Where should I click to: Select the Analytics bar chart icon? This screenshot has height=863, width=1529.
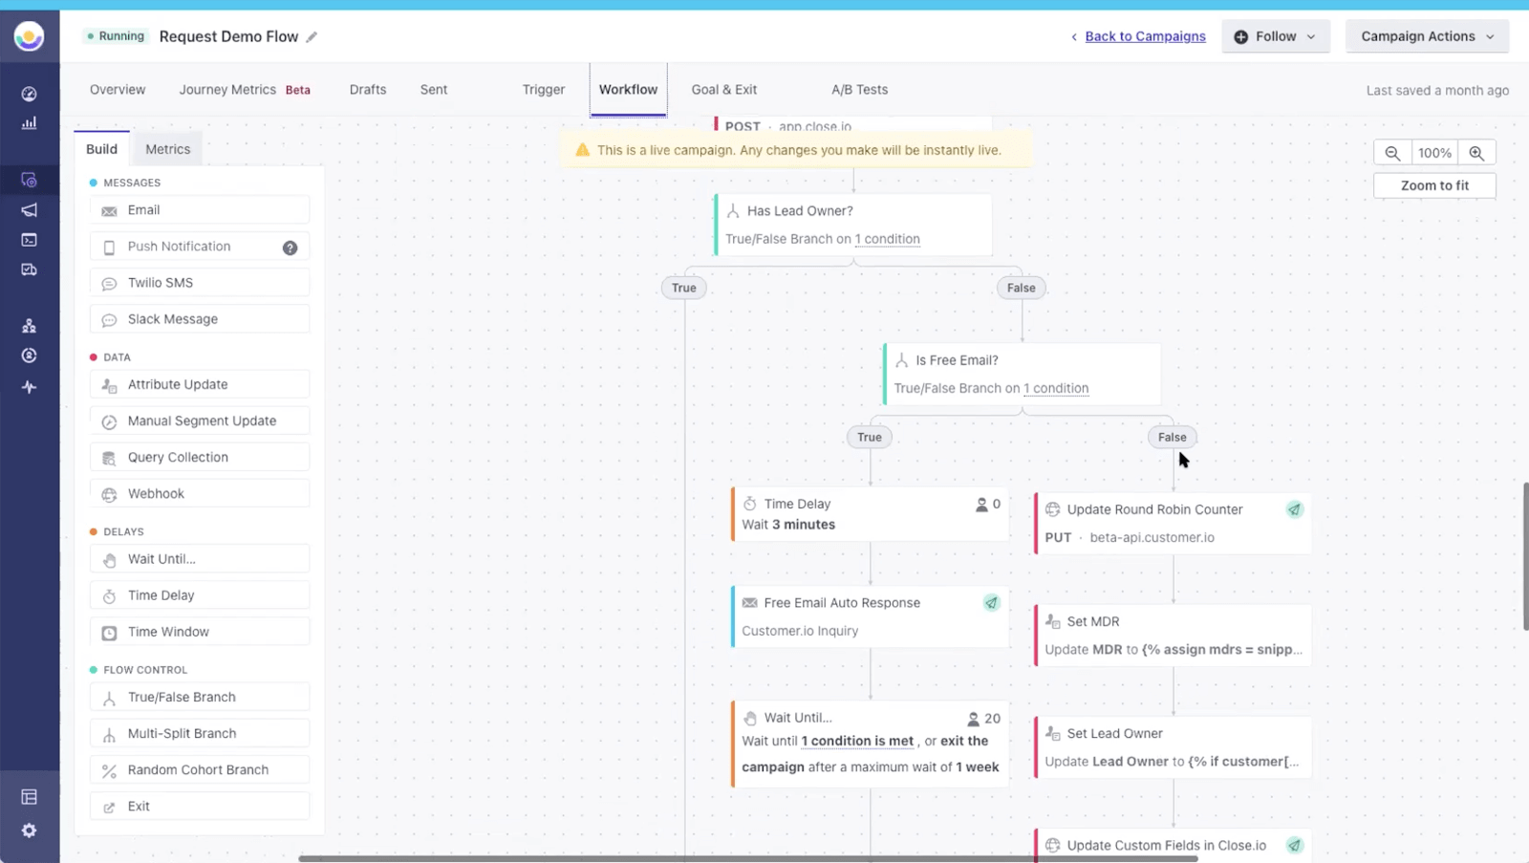point(29,122)
